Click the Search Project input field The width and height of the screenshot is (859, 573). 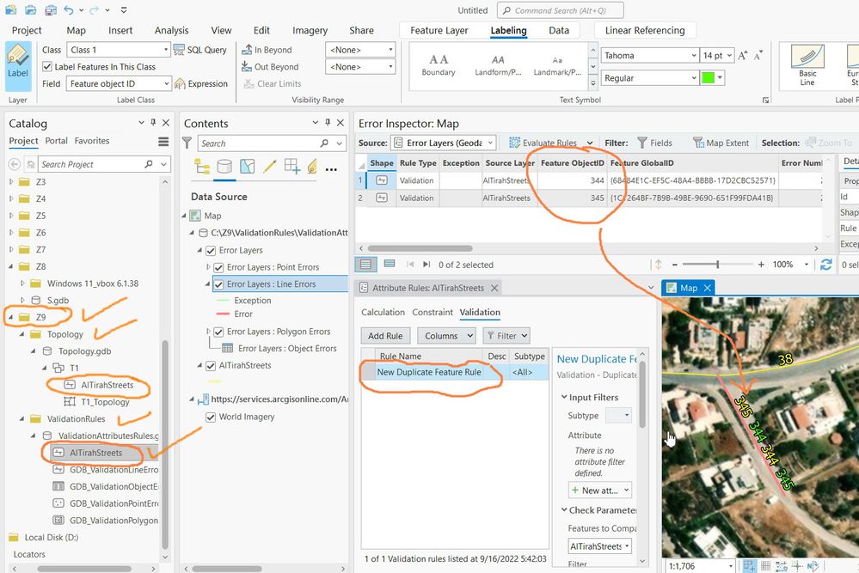coord(91,164)
